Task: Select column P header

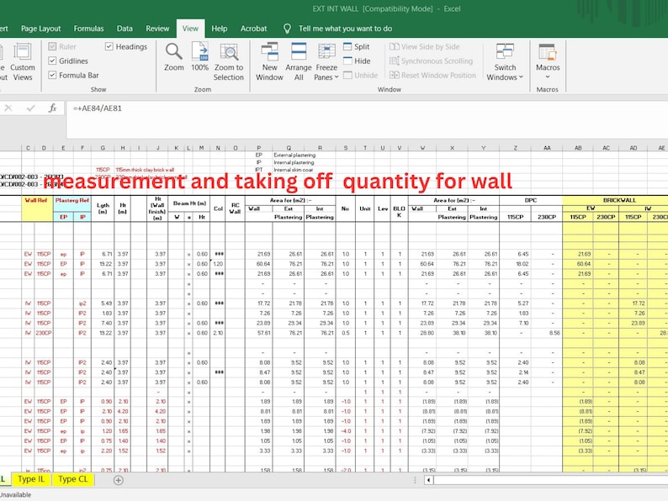Action: tap(258, 148)
